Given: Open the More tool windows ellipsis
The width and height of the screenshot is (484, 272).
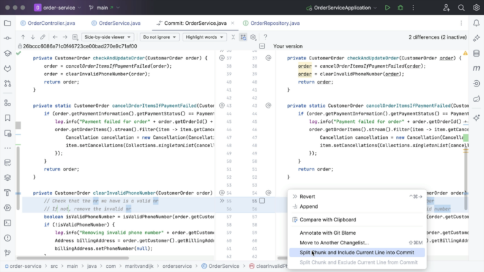Looking at the screenshot, I should point(8,148).
